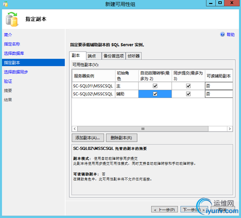Click the 同步提交 column header

(188, 75)
